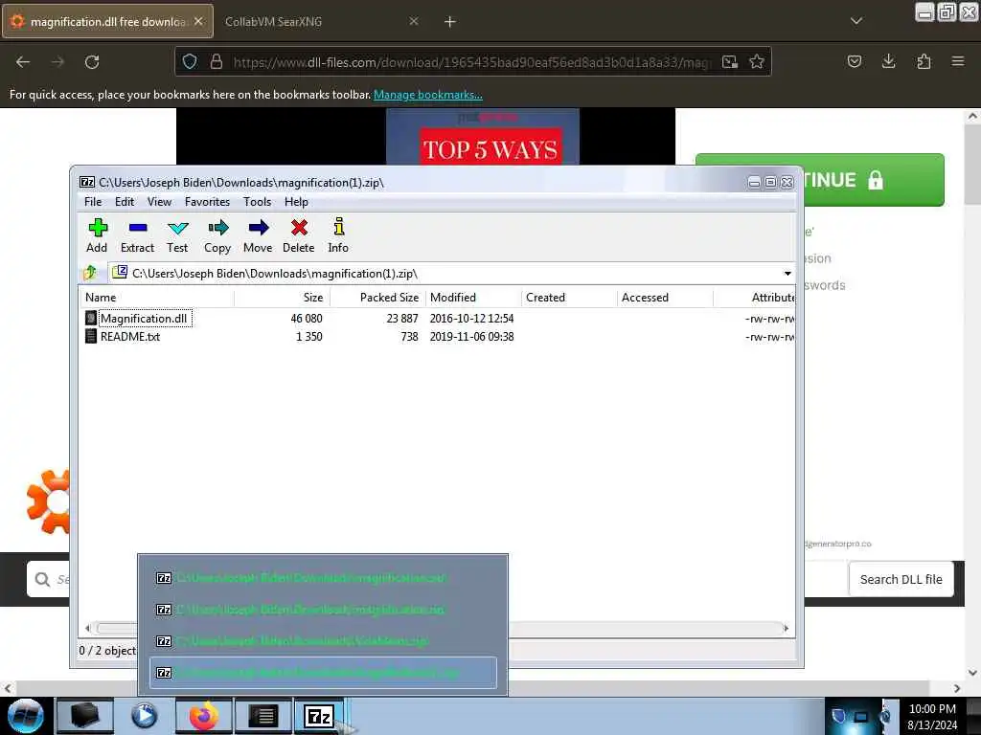Open the Favorites menu
The height and width of the screenshot is (735, 981).
(207, 201)
